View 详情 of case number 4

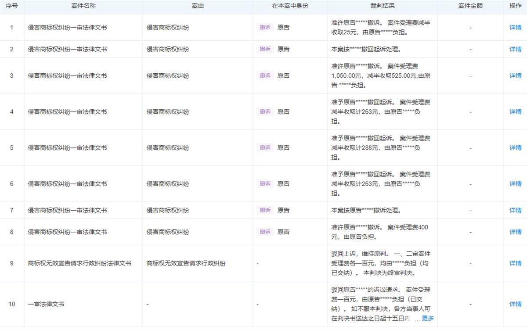coord(515,111)
